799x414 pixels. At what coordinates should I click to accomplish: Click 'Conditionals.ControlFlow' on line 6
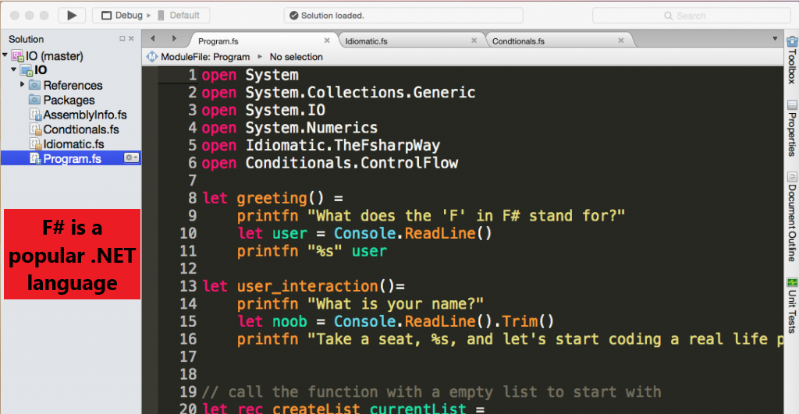click(x=352, y=163)
